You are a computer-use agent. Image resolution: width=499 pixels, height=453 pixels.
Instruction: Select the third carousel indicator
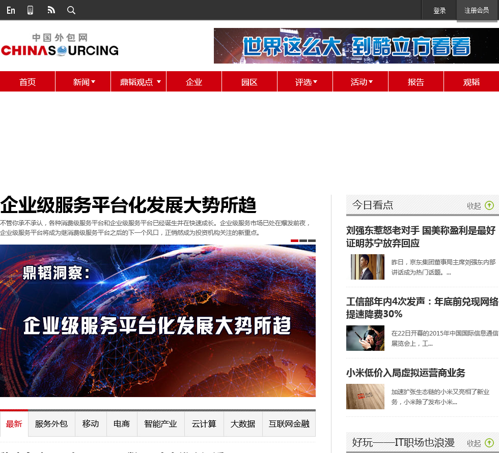tap(312, 241)
